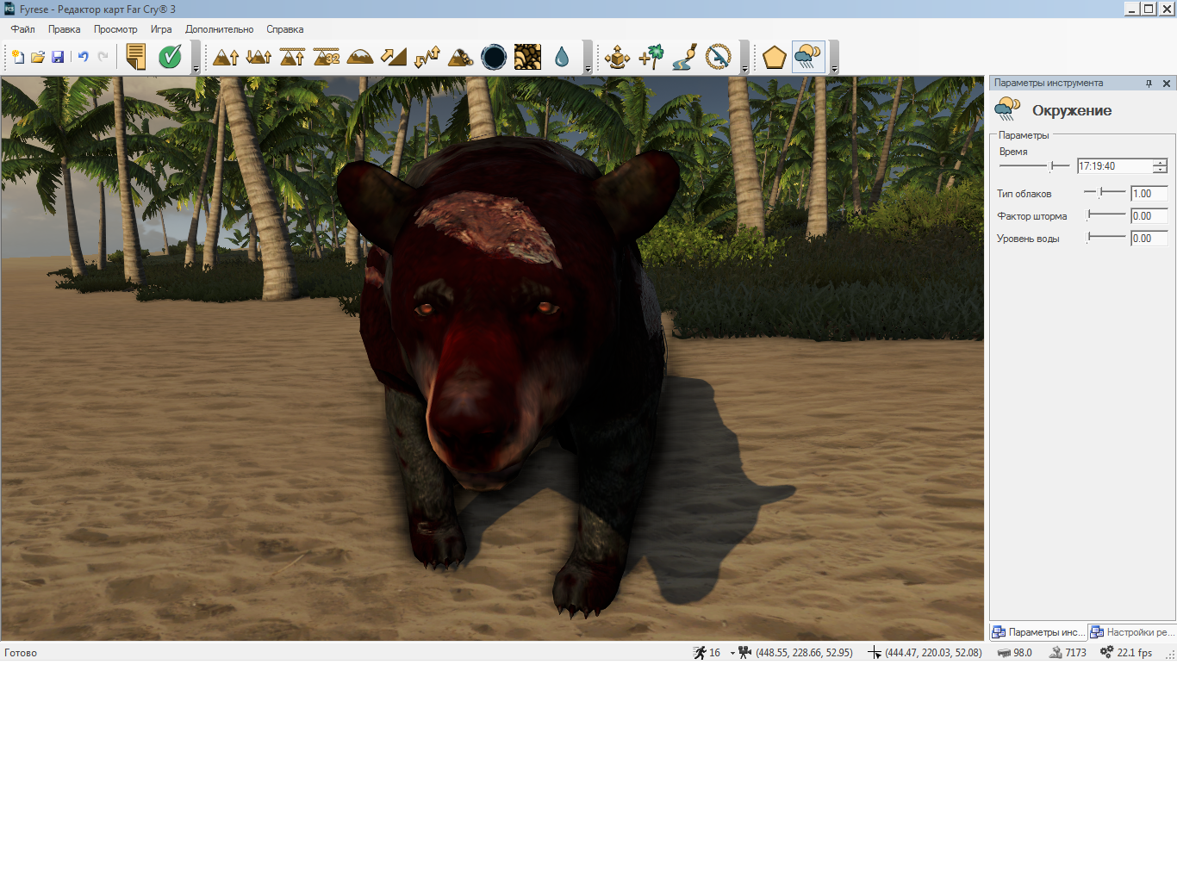Image resolution: width=1177 pixels, height=882 pixels.
Task: Expand the file toolbar overflow arrow
Action: 196,58
